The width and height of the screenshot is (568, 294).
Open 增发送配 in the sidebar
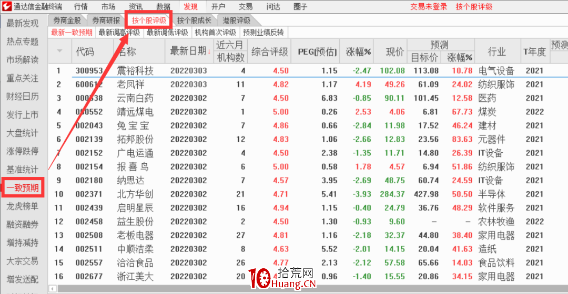(x=23, y=279)
